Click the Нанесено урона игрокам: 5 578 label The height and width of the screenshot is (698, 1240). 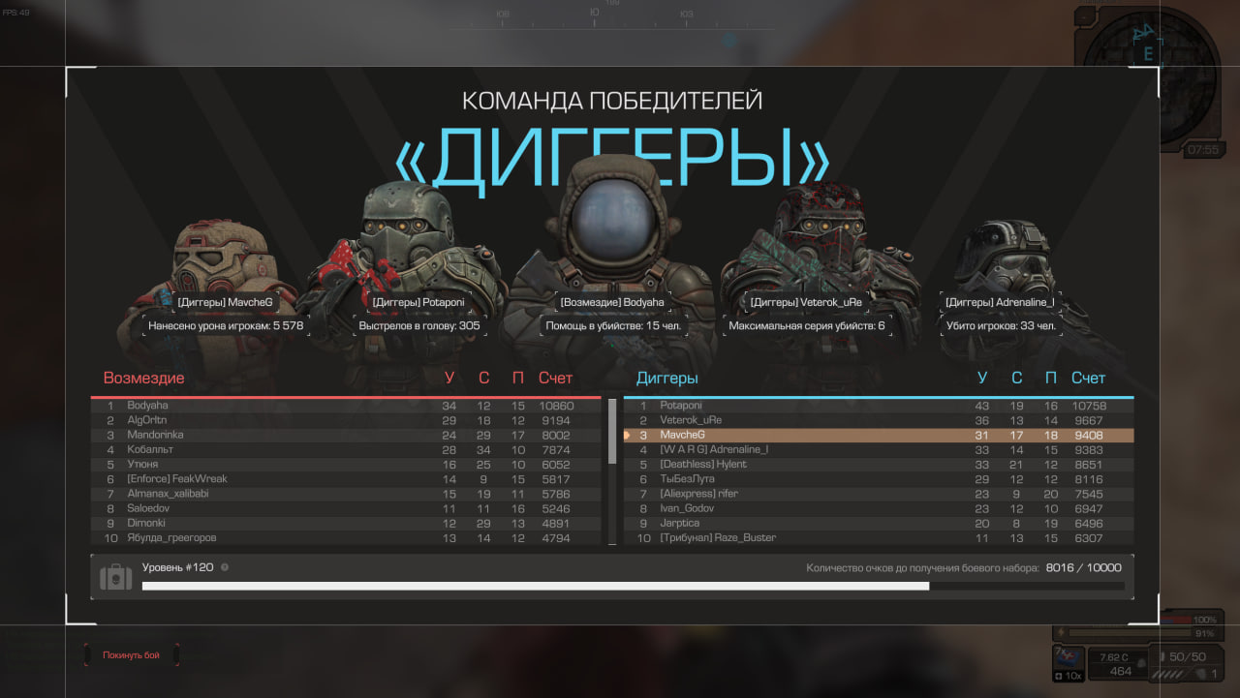pos(226,326)
